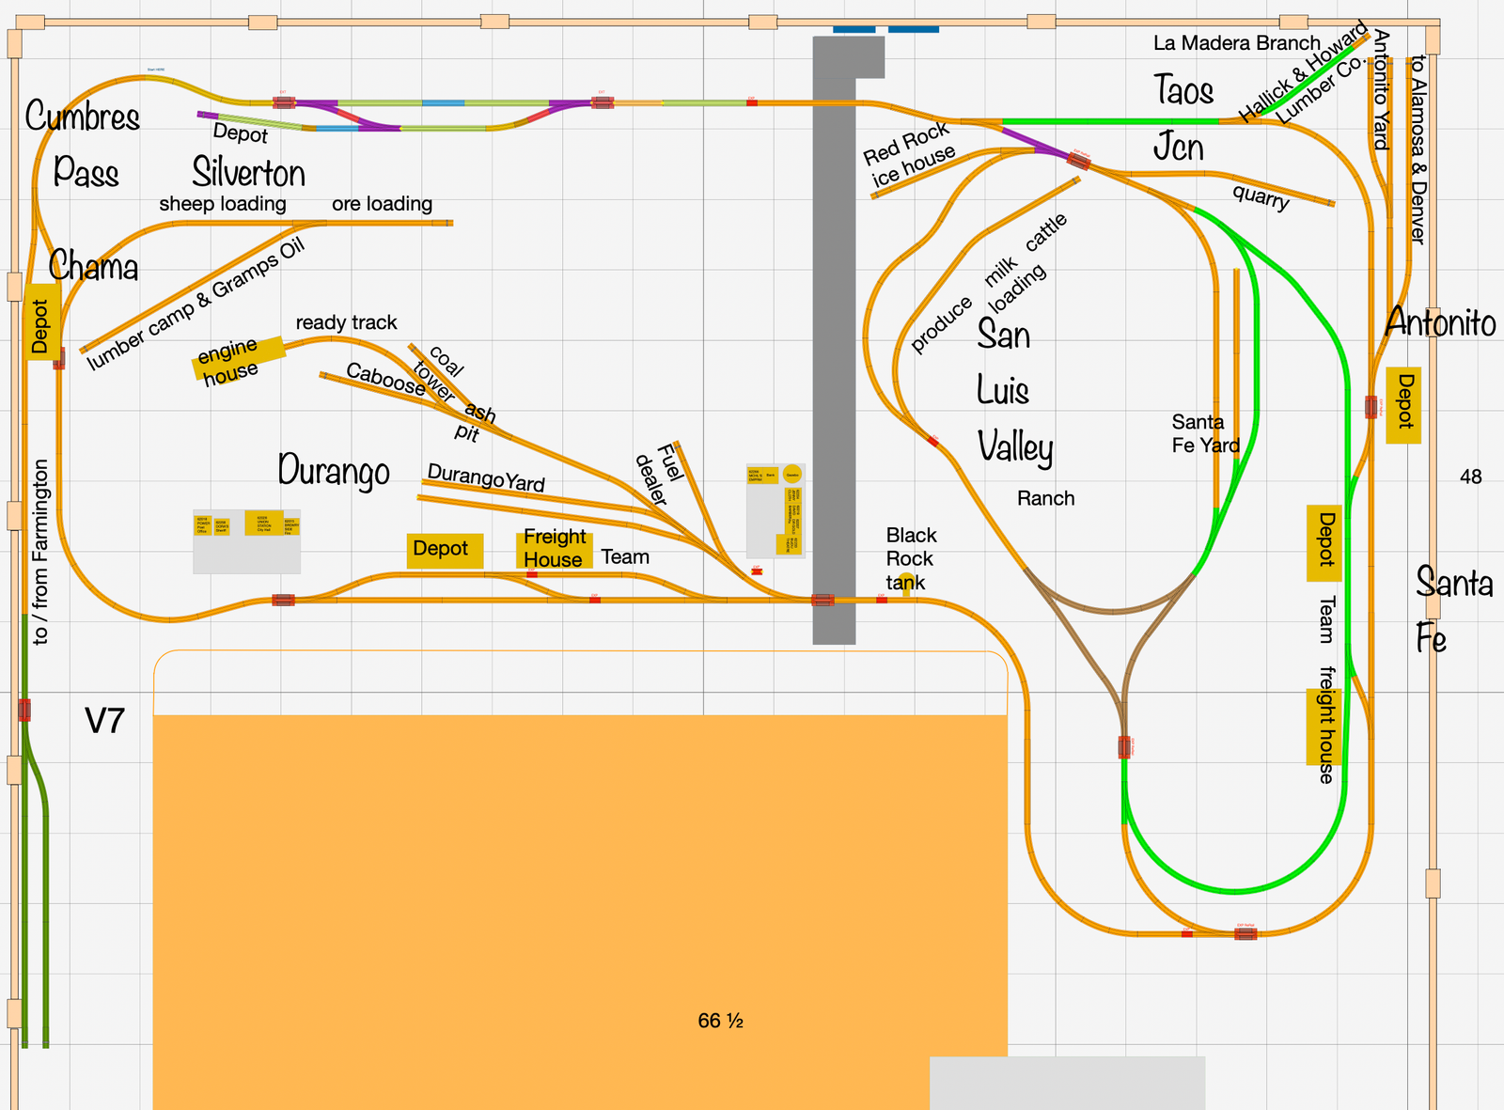Select the La Madera Branch label
Image resolution: width=1504 pixels, height=1110 pixels.
pyautogui.click(x=1237, y=43)
